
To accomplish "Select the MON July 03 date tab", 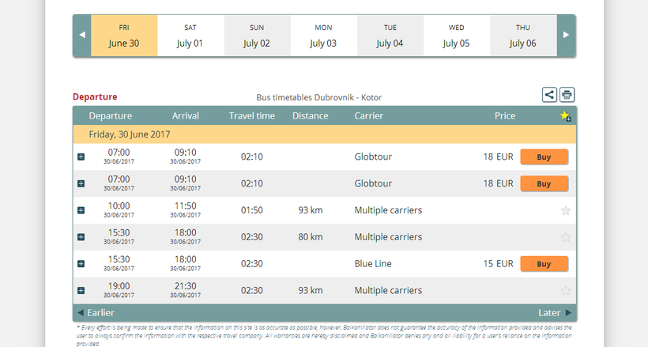I will (323, 36).
